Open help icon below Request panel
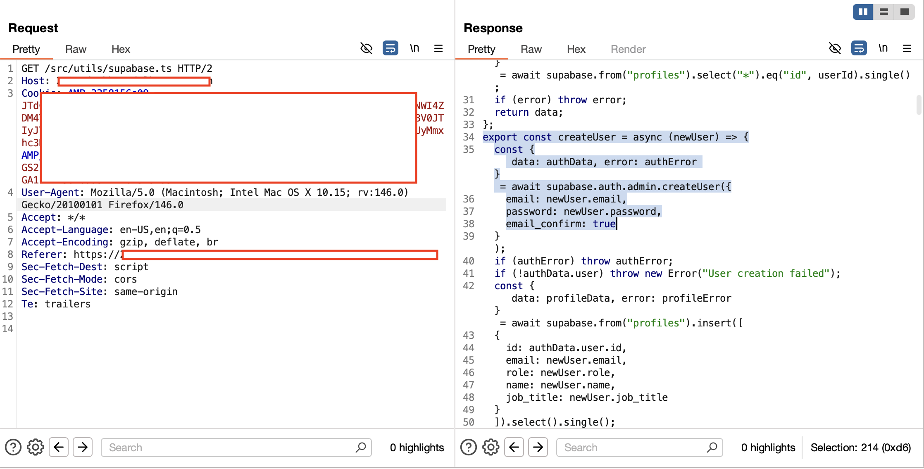The width and height of the screenshot is (924, 469). (x=13, y=447)
